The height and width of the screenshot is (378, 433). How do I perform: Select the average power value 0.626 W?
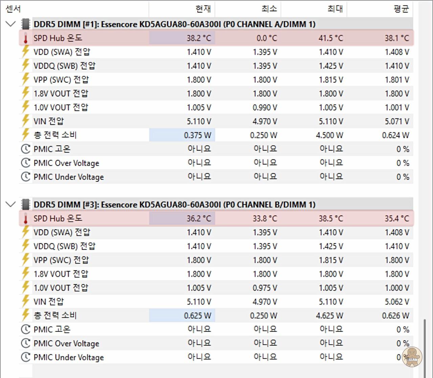395,316
